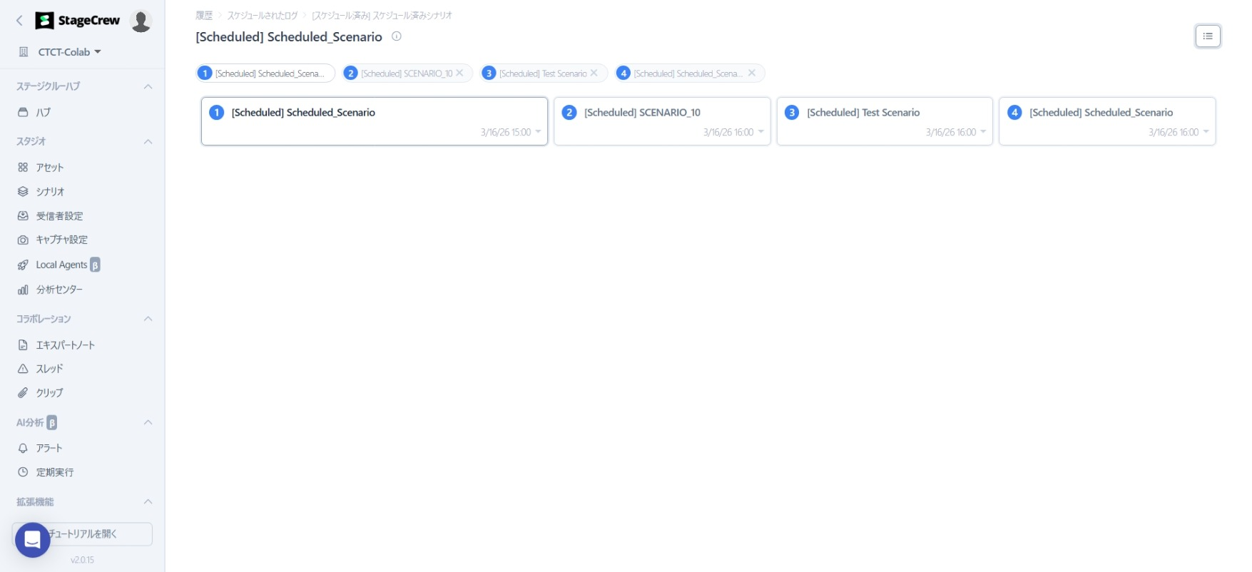Open 分析センター in the sidebar
The image size is (1252, 572).
(x=59, y=290)
